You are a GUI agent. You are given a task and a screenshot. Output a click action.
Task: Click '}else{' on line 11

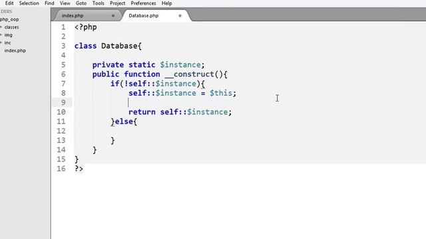[124, 121]
